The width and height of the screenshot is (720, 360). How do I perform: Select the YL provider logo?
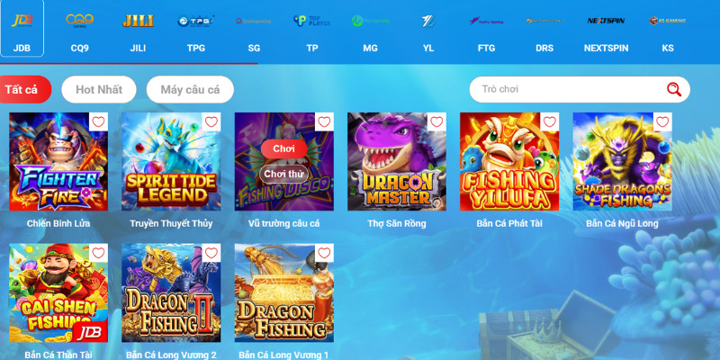click(428, 21)
